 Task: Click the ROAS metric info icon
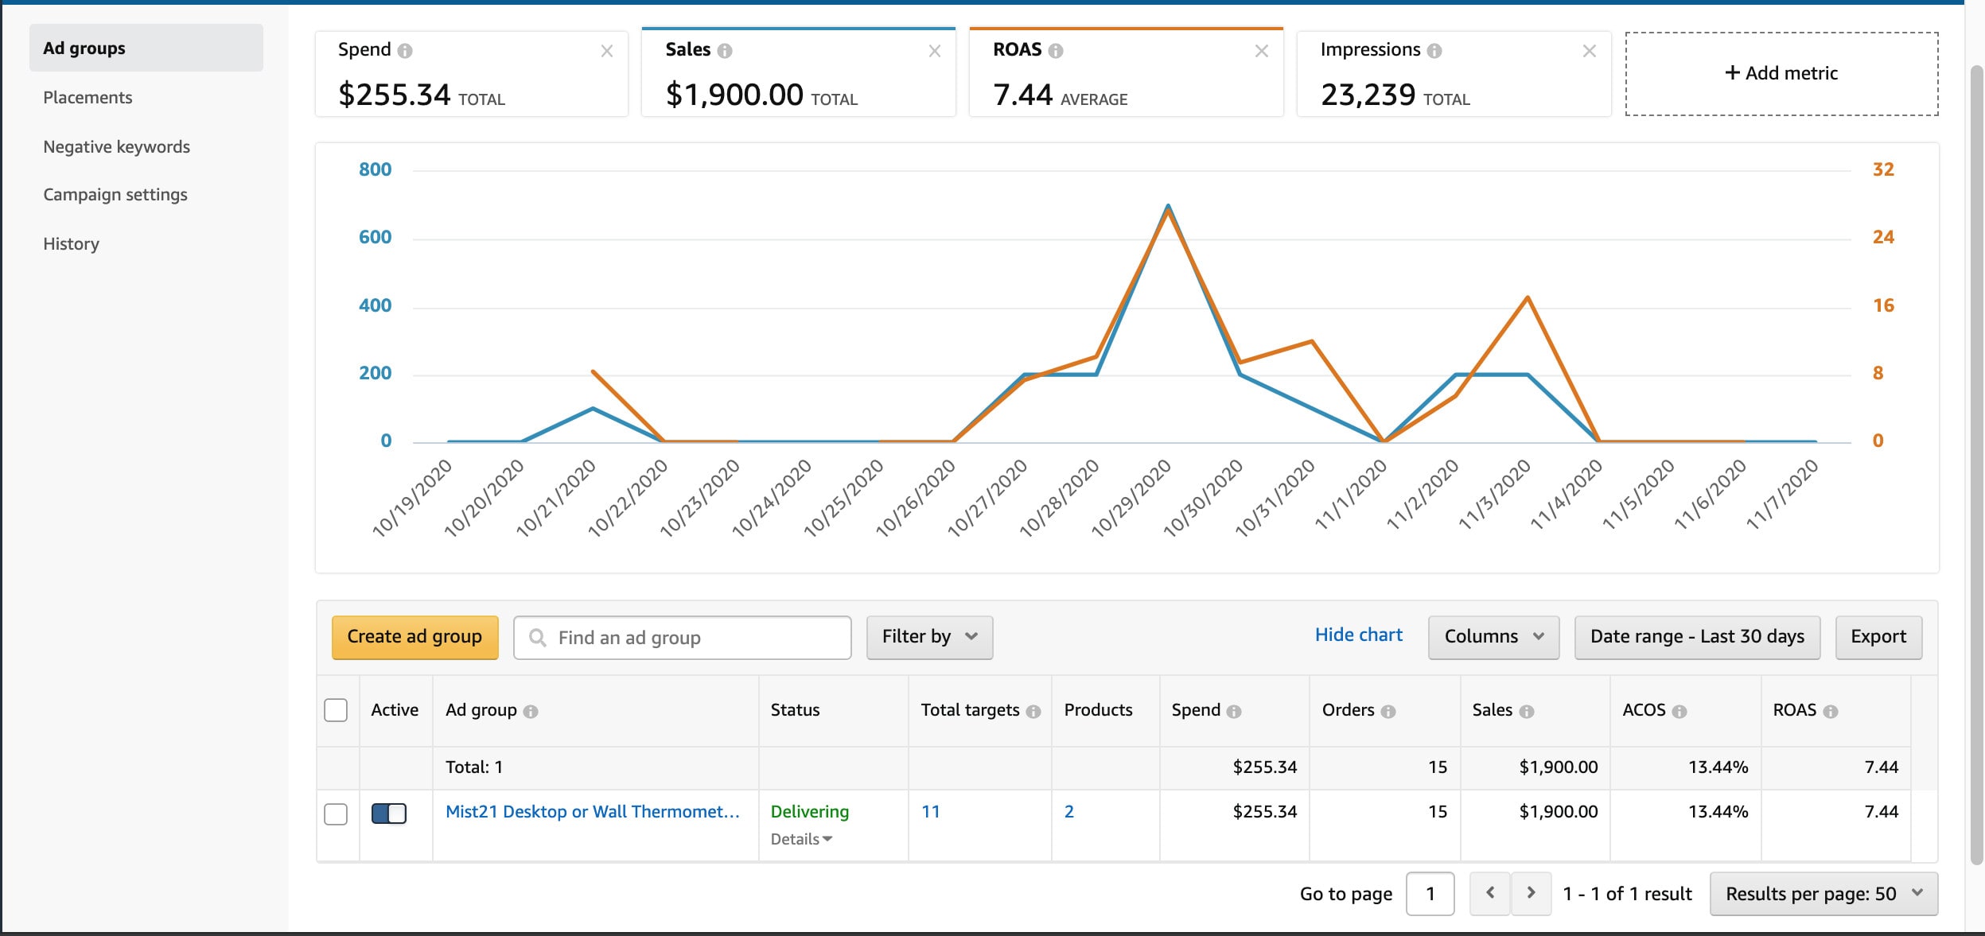1056,51
